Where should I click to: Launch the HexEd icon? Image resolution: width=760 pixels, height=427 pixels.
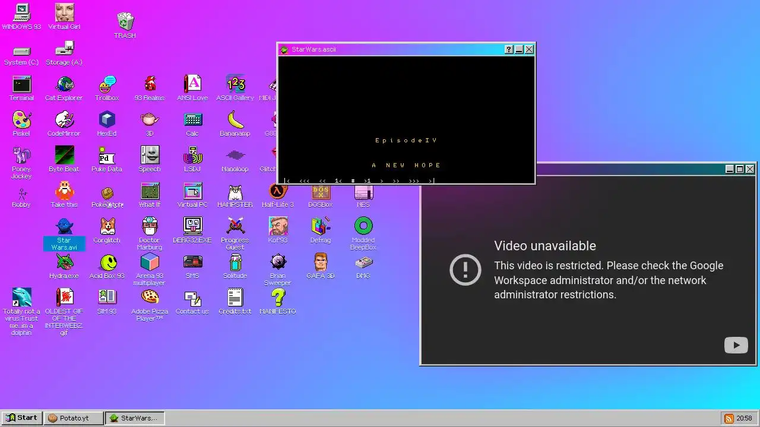tap(107, 124)
